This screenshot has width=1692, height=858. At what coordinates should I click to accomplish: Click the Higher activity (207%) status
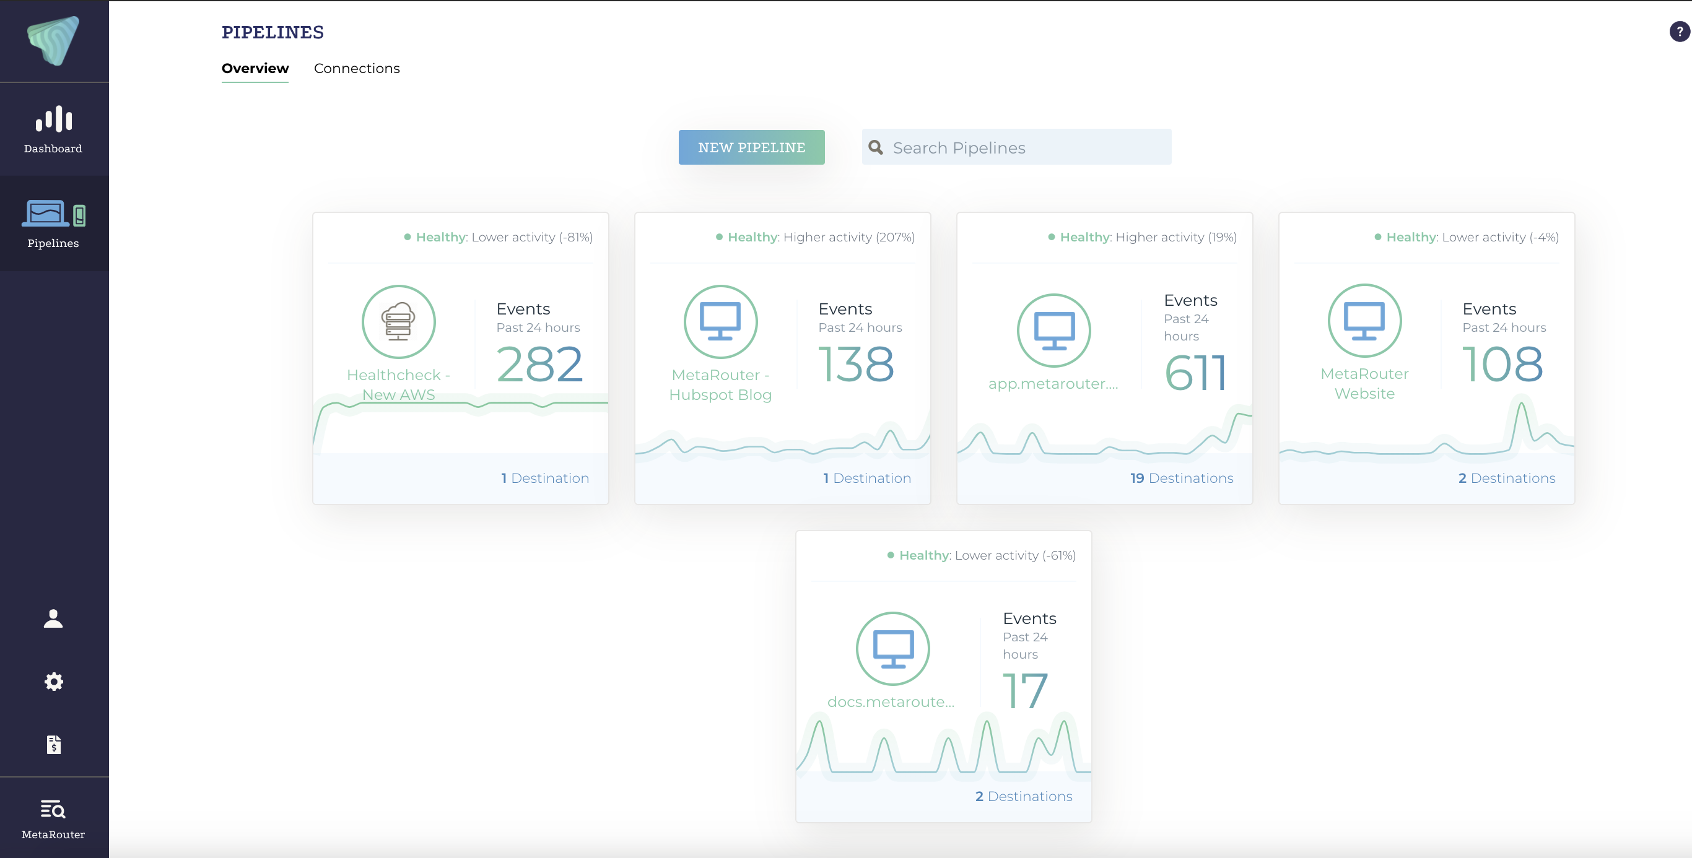click(848, 237)
